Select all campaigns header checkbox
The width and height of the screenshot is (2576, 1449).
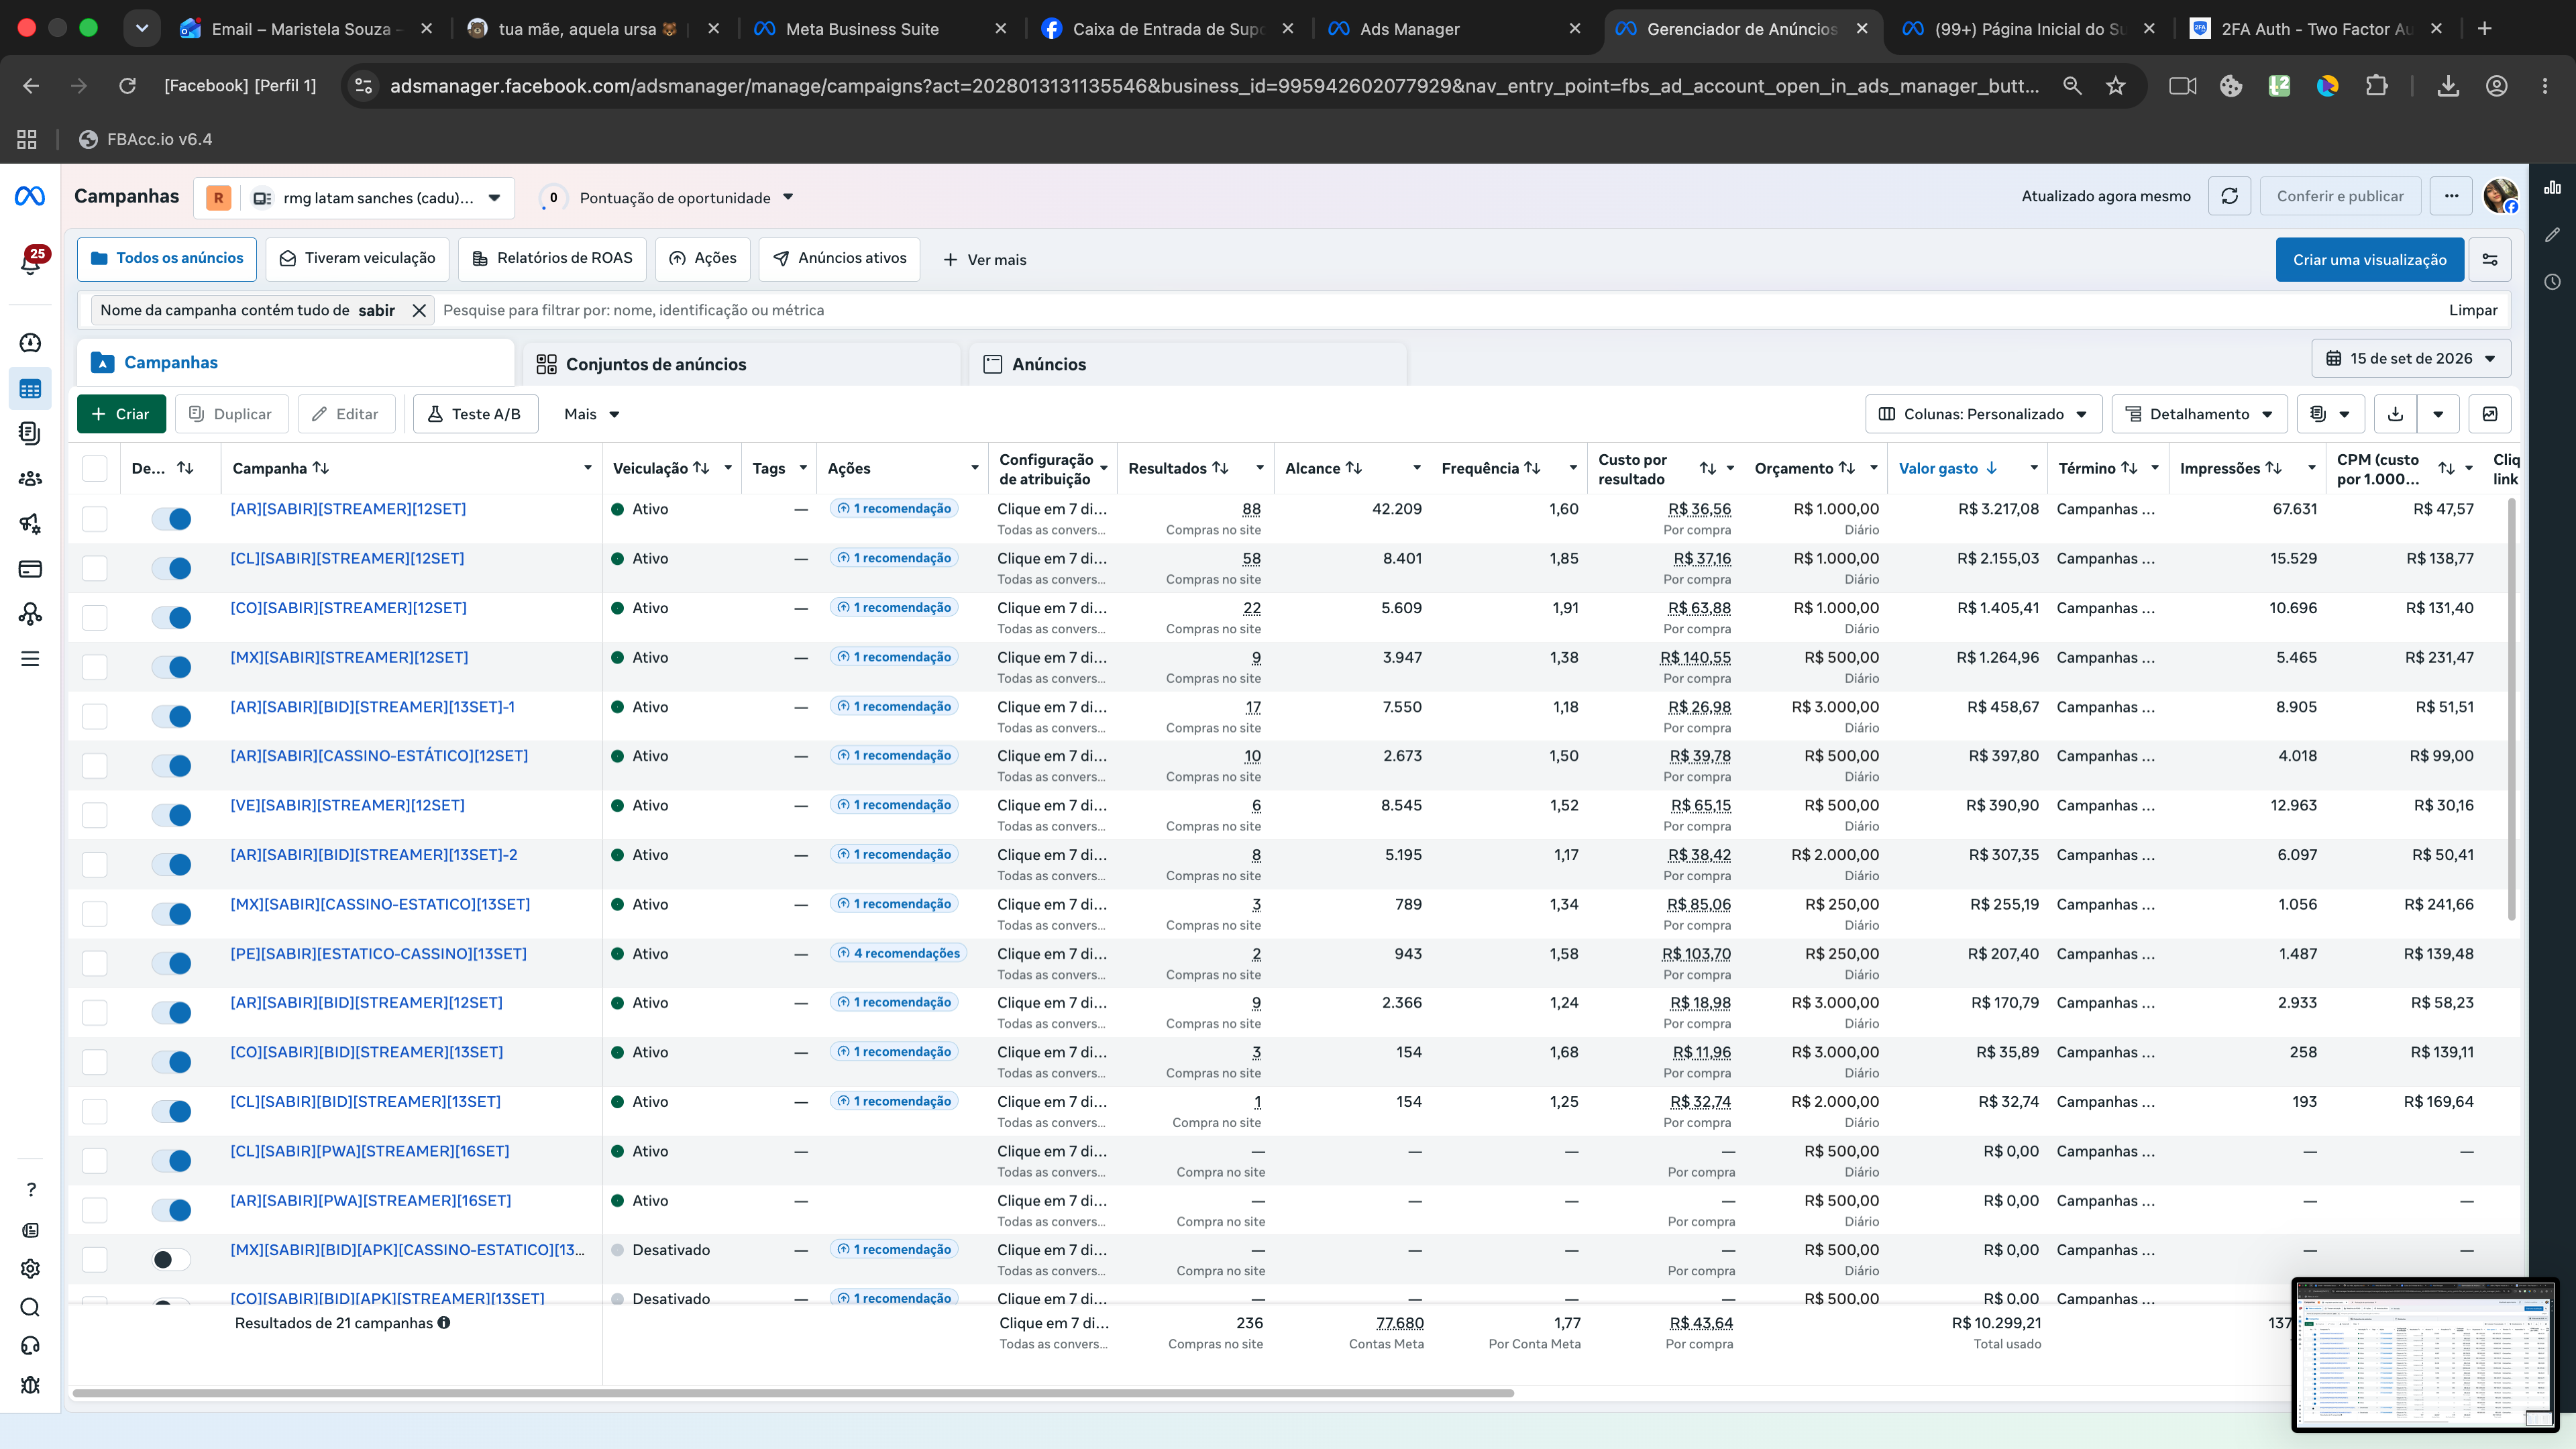(x=94, y=468)
